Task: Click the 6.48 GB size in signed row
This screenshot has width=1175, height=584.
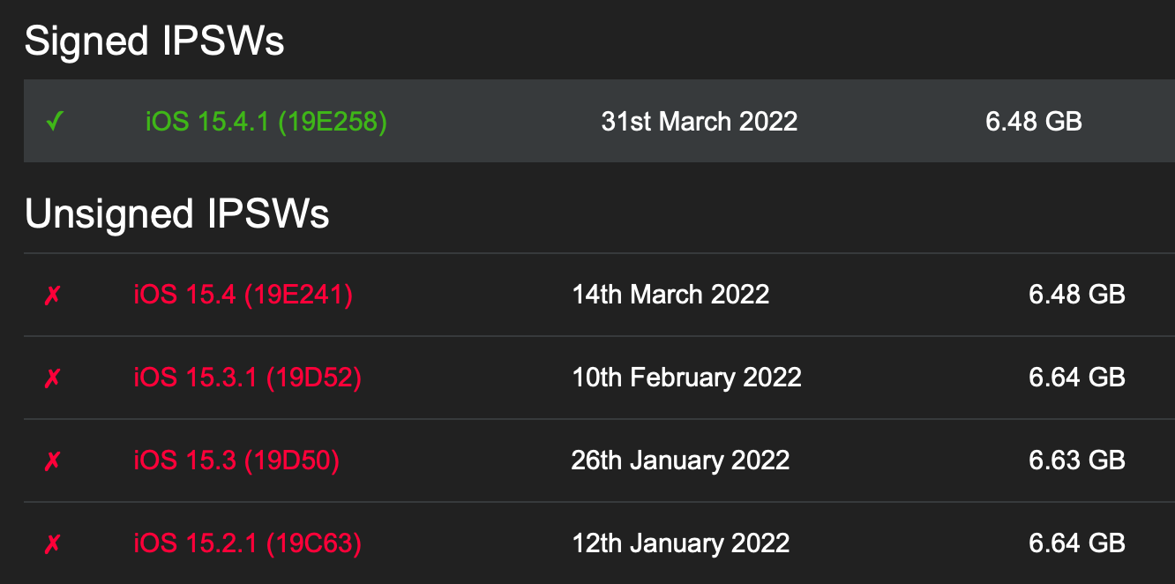Action: tap(1034, 121)
